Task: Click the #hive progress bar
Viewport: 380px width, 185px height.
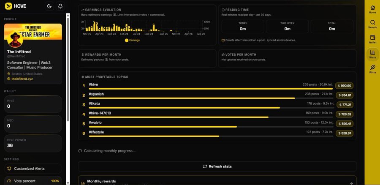Action: [211, 89]
